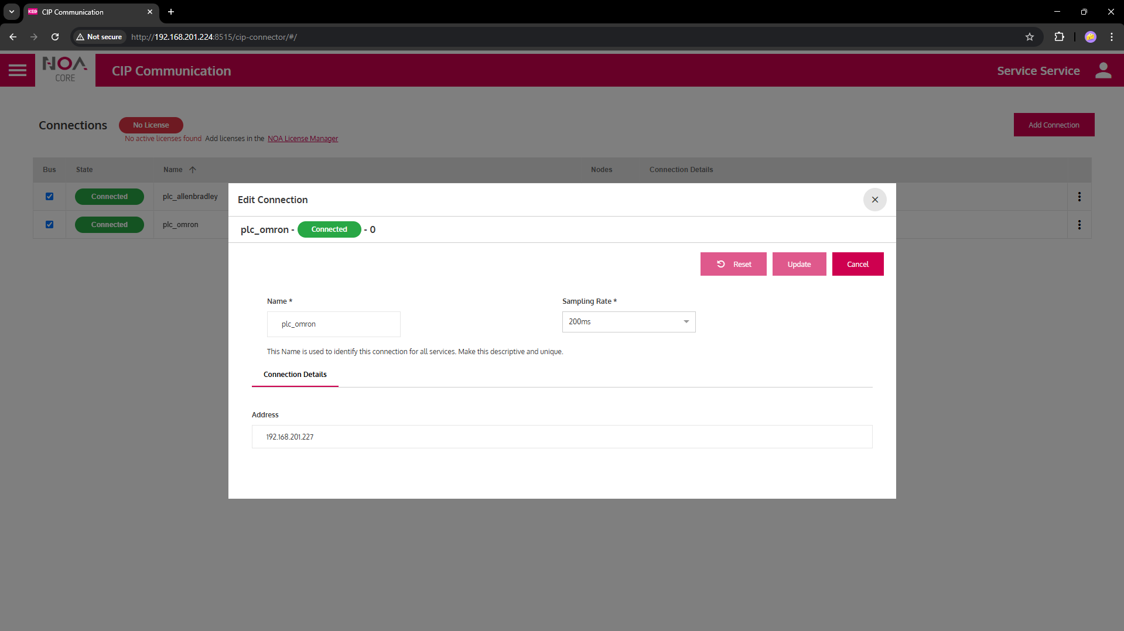The height and width of the screenshot is (631, 1124).
Task: Click the NOA Core logo
Action: point(65,70)
